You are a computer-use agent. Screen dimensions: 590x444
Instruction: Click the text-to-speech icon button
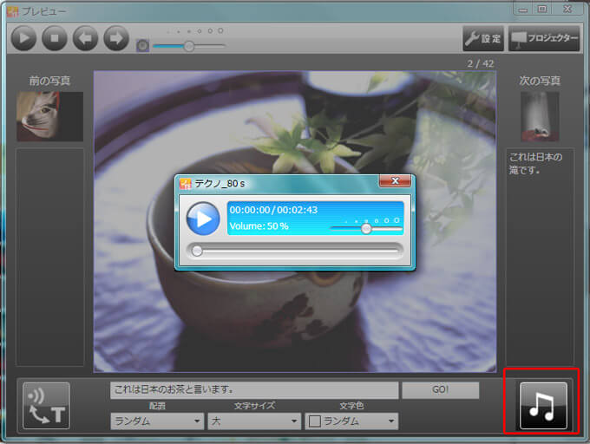click(x=46, y=406)
